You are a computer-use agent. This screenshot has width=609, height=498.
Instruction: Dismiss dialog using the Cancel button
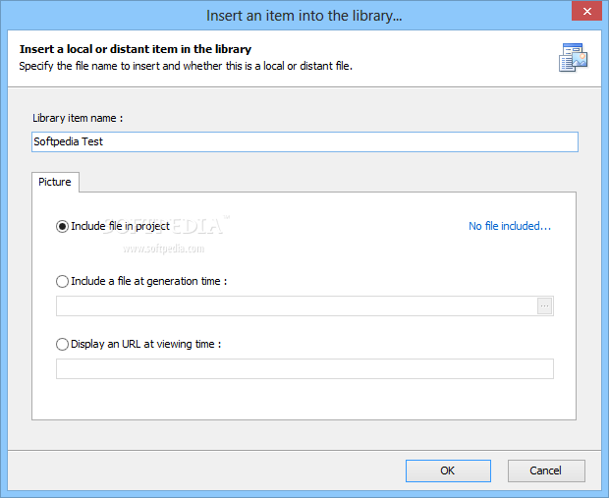coord(546,470)
